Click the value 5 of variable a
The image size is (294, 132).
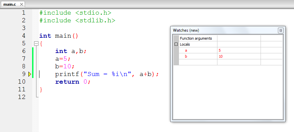pos(219,50)
